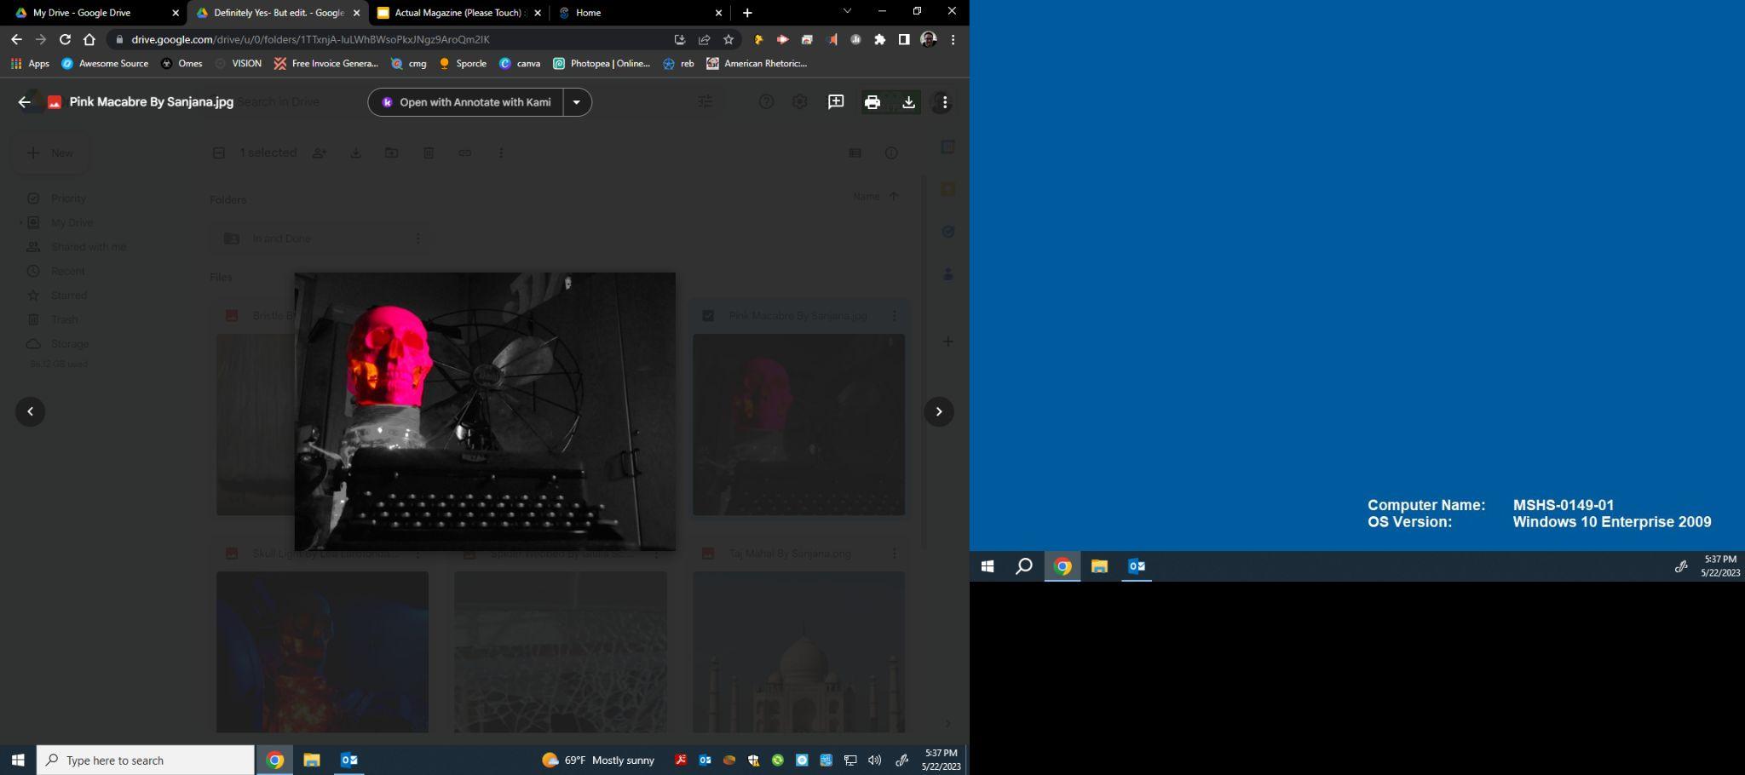Switch to Actual Magazine (Please Touch) tab

coord(460,13)
